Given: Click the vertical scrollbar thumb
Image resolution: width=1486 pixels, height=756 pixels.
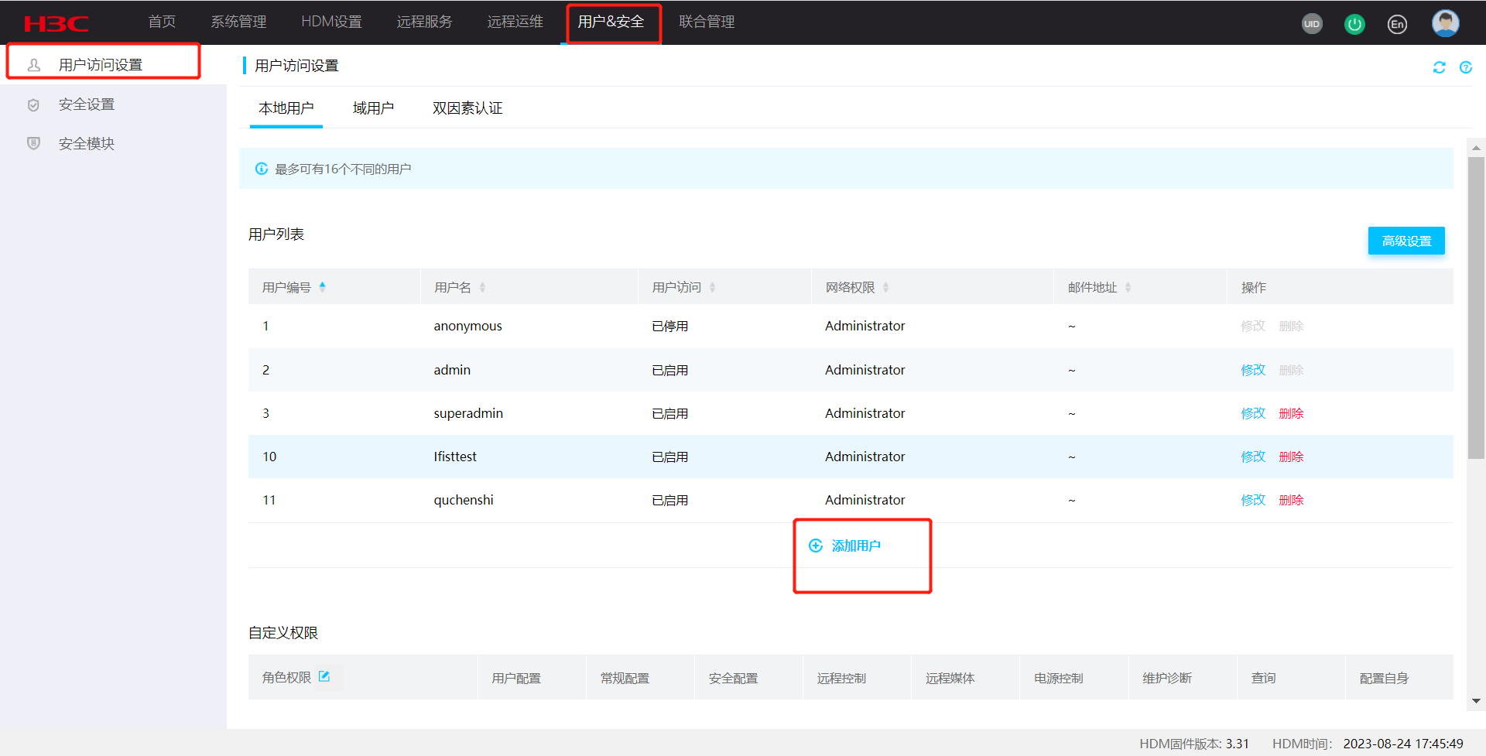Looking at the screenshot, I should point(1476,308).
